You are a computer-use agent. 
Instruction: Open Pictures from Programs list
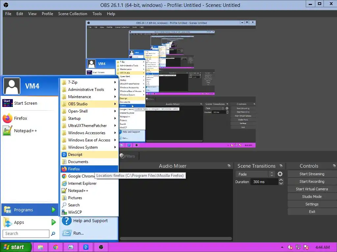[89, 198]
